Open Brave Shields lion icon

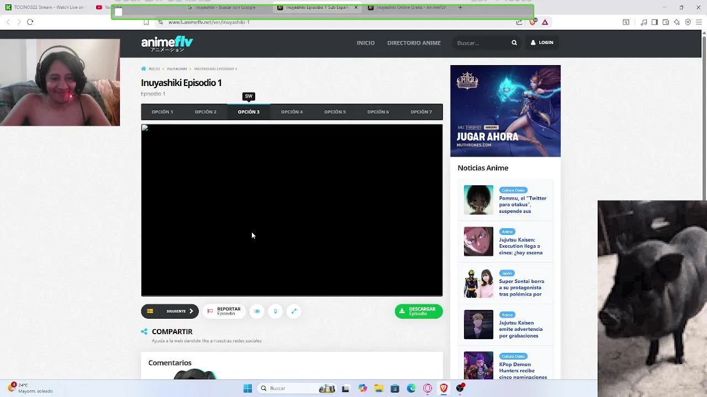point(532,22)
